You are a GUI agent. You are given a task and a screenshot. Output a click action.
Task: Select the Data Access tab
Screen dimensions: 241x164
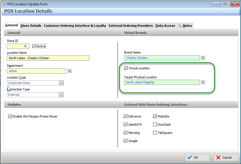pos(165,26)
